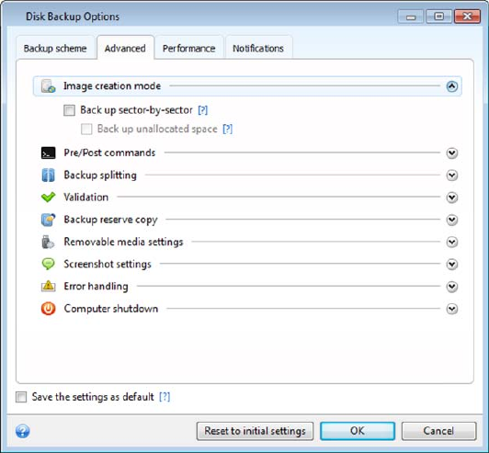Check Save the settings as default
Viewport: 489px width, 453px height.
(21, 397)
